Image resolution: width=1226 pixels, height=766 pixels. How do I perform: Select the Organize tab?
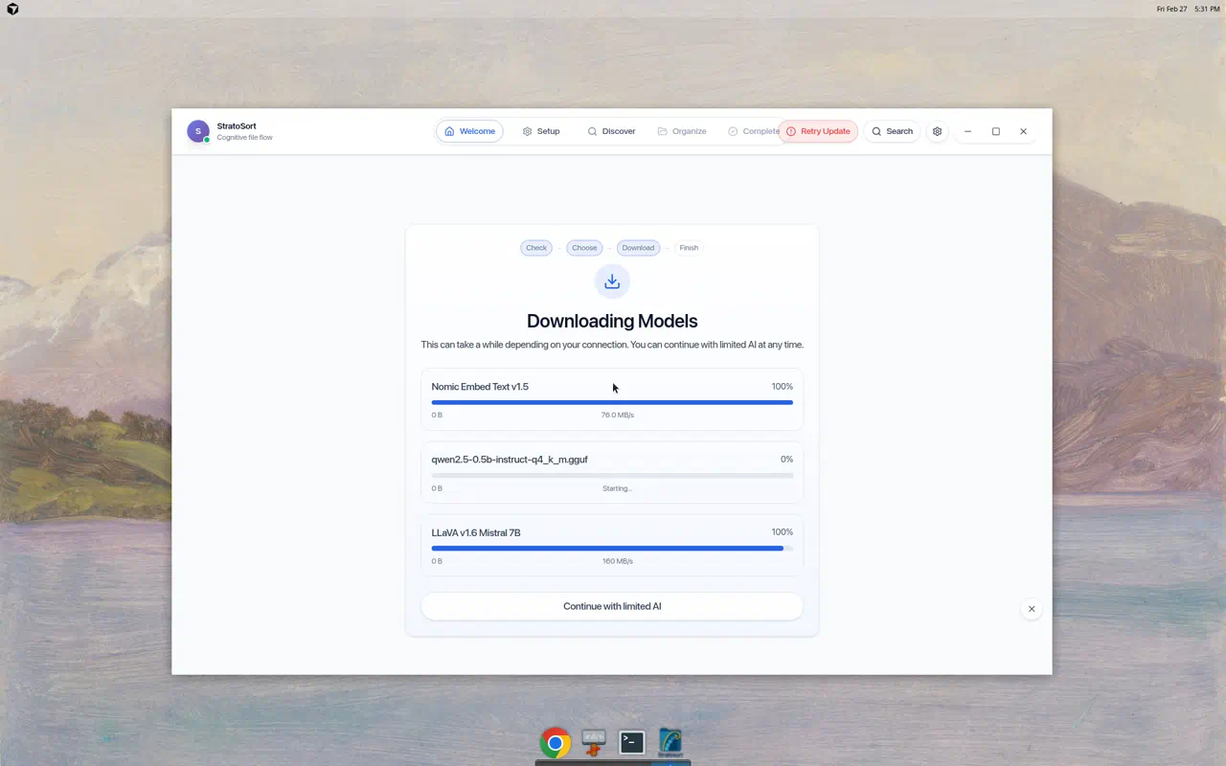[682, 131]
